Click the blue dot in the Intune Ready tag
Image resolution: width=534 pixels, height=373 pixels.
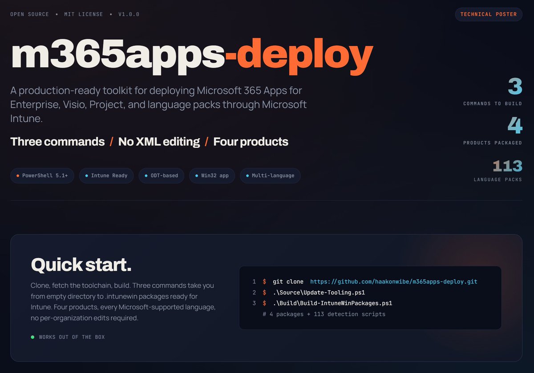point(86,176)
